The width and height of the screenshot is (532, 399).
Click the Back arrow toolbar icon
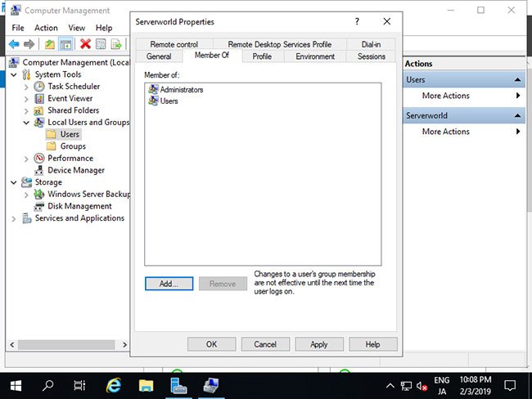[x=14, y=44]
